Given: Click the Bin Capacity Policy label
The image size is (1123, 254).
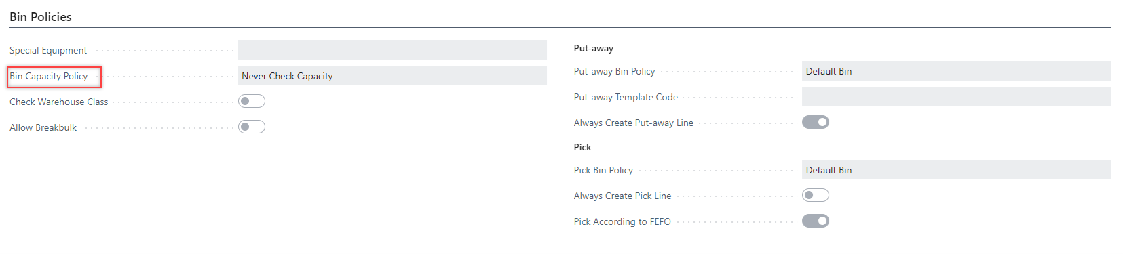Looking at the screenshot, I should point(49,77).
